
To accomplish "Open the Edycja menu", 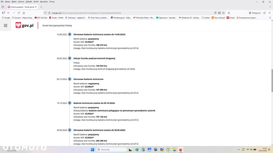I will click(x=7, y=2).
